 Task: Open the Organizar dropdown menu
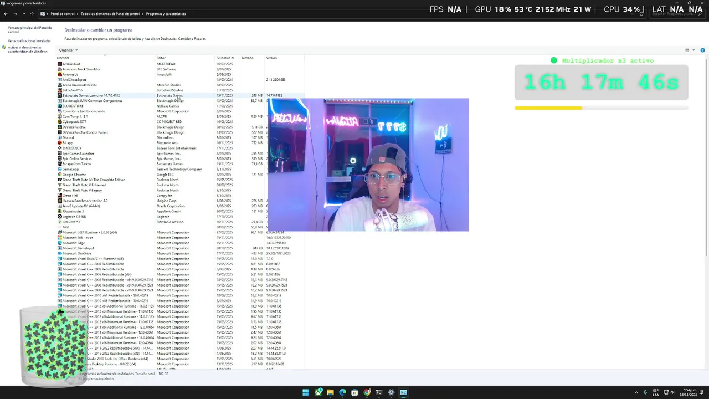[68, 50]
